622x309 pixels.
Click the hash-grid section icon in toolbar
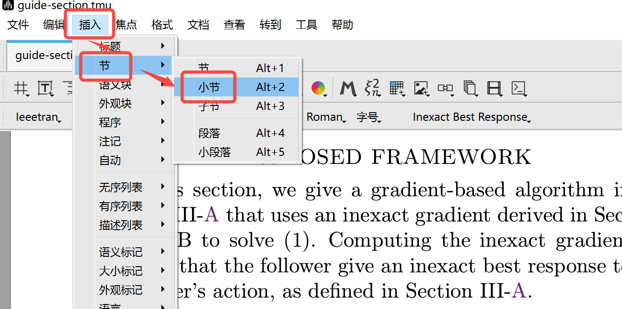point(21,88)
